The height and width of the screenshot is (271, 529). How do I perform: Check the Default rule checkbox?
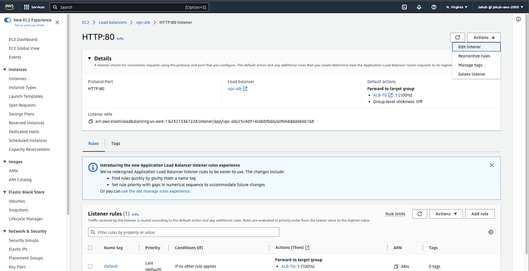click(90, 266)
